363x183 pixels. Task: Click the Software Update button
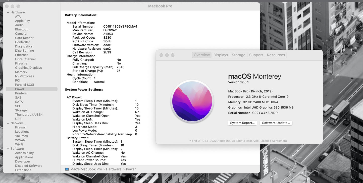click(276, 123)
